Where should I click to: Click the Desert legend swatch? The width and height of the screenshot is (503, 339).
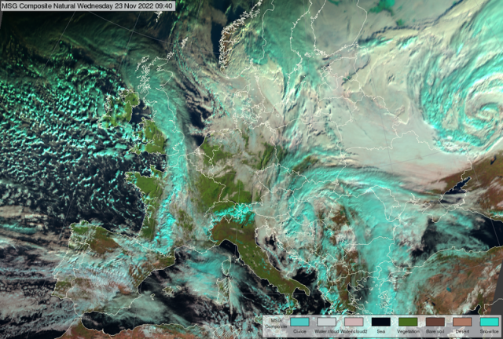462,323
